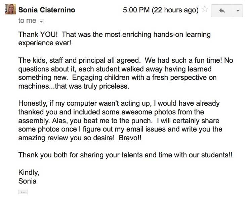Click the sender name Sonia Cisternino

point(47,10)
